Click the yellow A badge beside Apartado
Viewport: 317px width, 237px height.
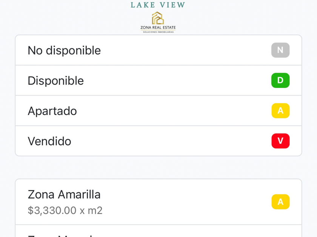point(280,111)
